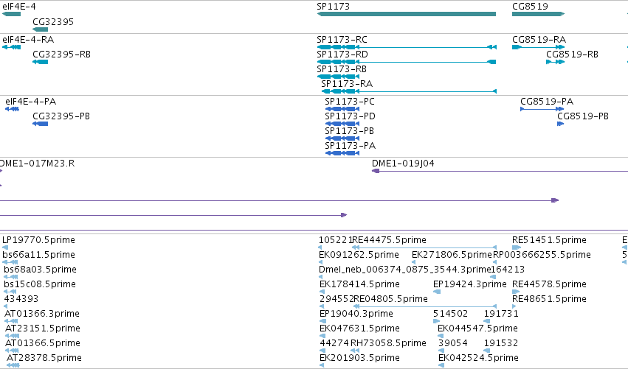Click SP1173-RB transcript label
The height and width of the screenshot is (369, 628).
pyautogui.click(x=342, y=69)
